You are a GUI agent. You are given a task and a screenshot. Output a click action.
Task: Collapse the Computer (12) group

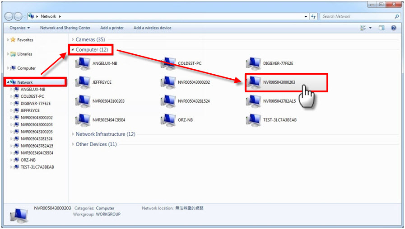point(73,50)
